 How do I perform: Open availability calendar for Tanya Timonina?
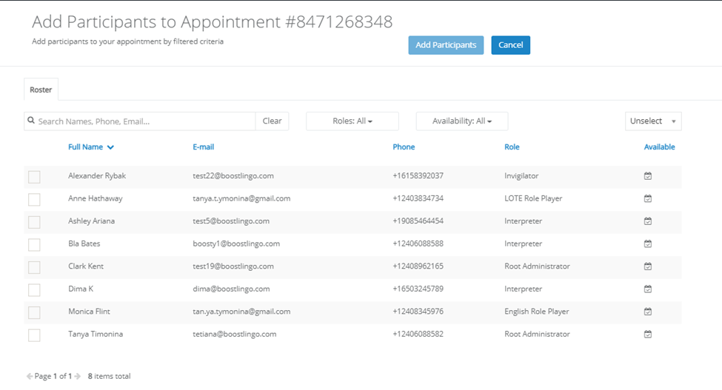click(x=647, y=334)
